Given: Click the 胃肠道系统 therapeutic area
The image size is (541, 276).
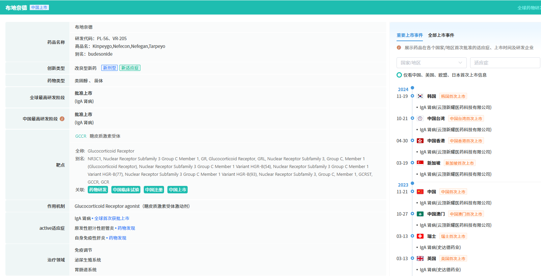Looking at the screenshot, I should 85,270.
